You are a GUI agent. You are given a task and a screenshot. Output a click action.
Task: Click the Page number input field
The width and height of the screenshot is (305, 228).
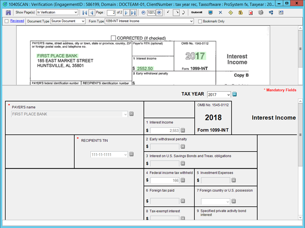point(111,13)
